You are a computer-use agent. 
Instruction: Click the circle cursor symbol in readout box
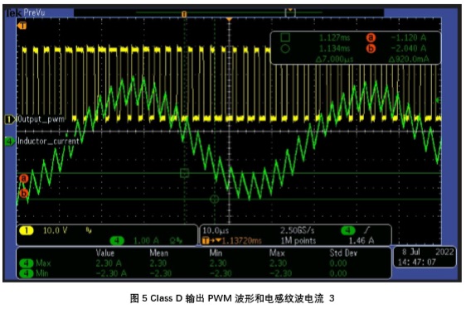point(285,49)
